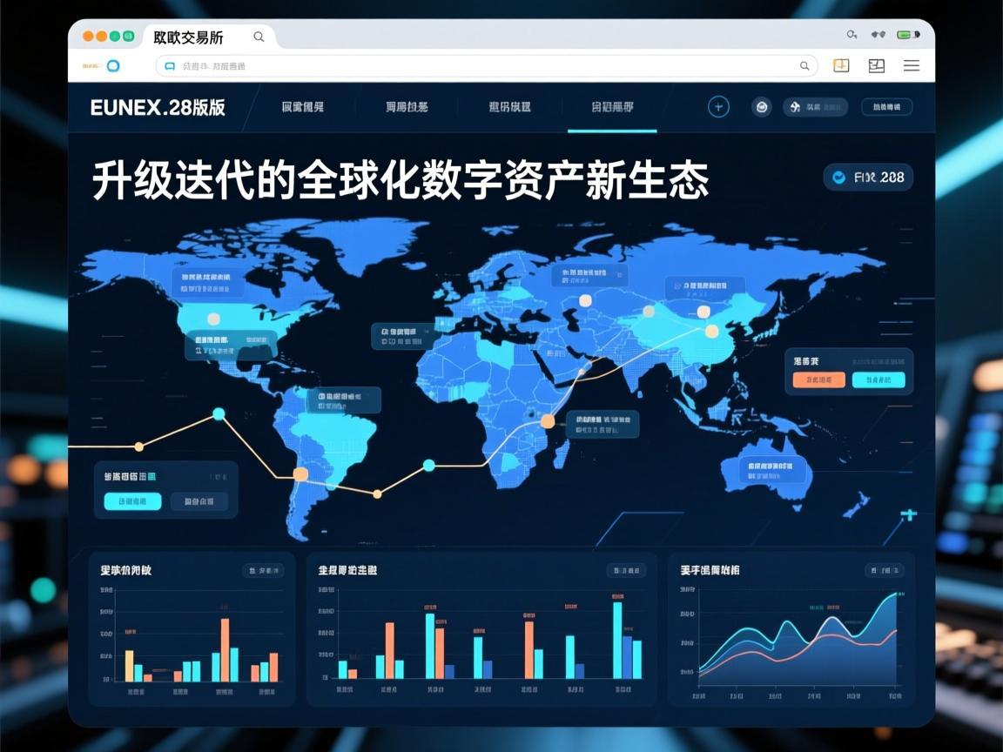Open the selector pill on the line chart panel

(x=885, y=570)
